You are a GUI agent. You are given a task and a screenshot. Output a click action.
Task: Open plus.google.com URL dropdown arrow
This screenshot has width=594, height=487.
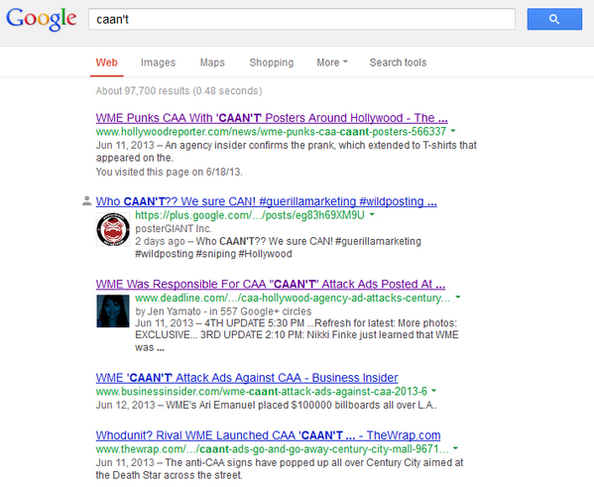[372, 214]
